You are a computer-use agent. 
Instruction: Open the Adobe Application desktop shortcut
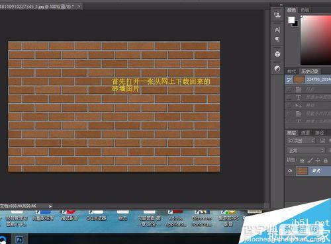click(175, 219)
